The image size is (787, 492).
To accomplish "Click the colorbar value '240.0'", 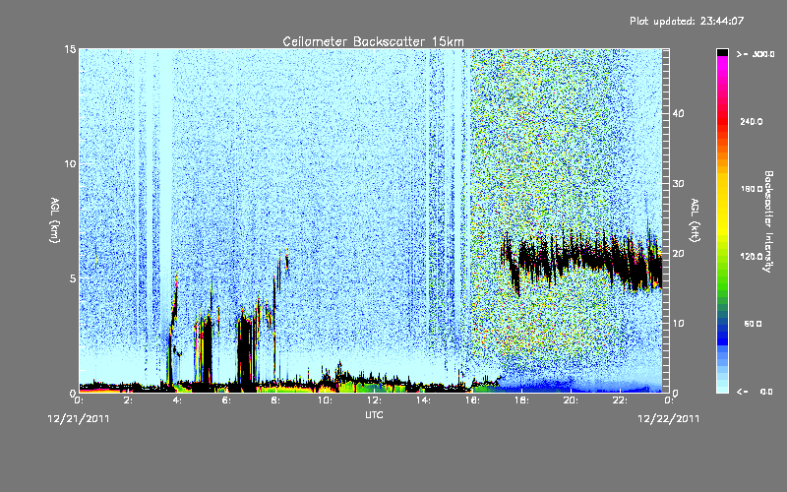I will 751,122.
